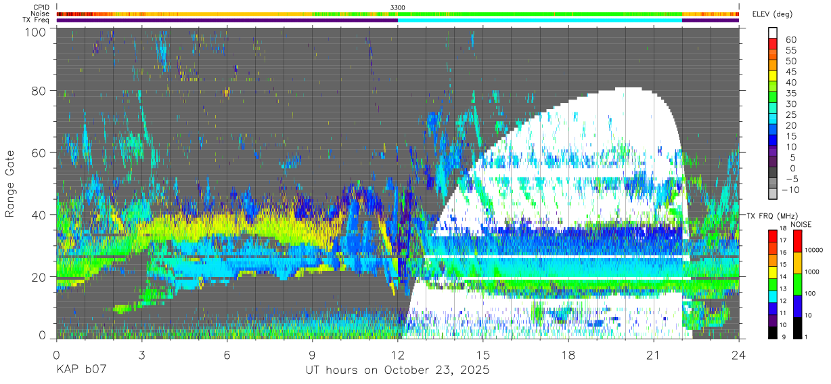The height and width of the screenshot is (384, 831).
Task: Click the elevation legend value 15
Action: pyautogui.click(x=790, y=136)
